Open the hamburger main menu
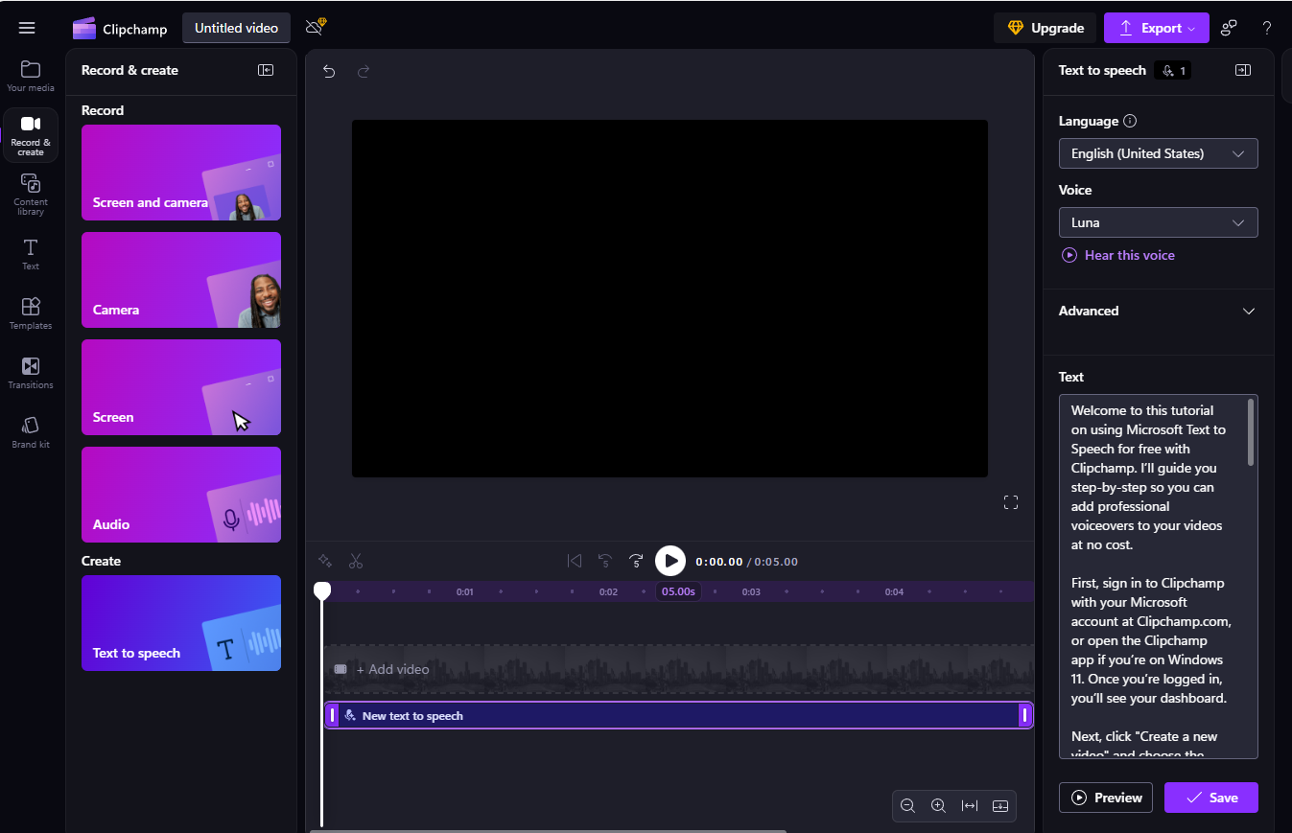 [x=27, y=28]
